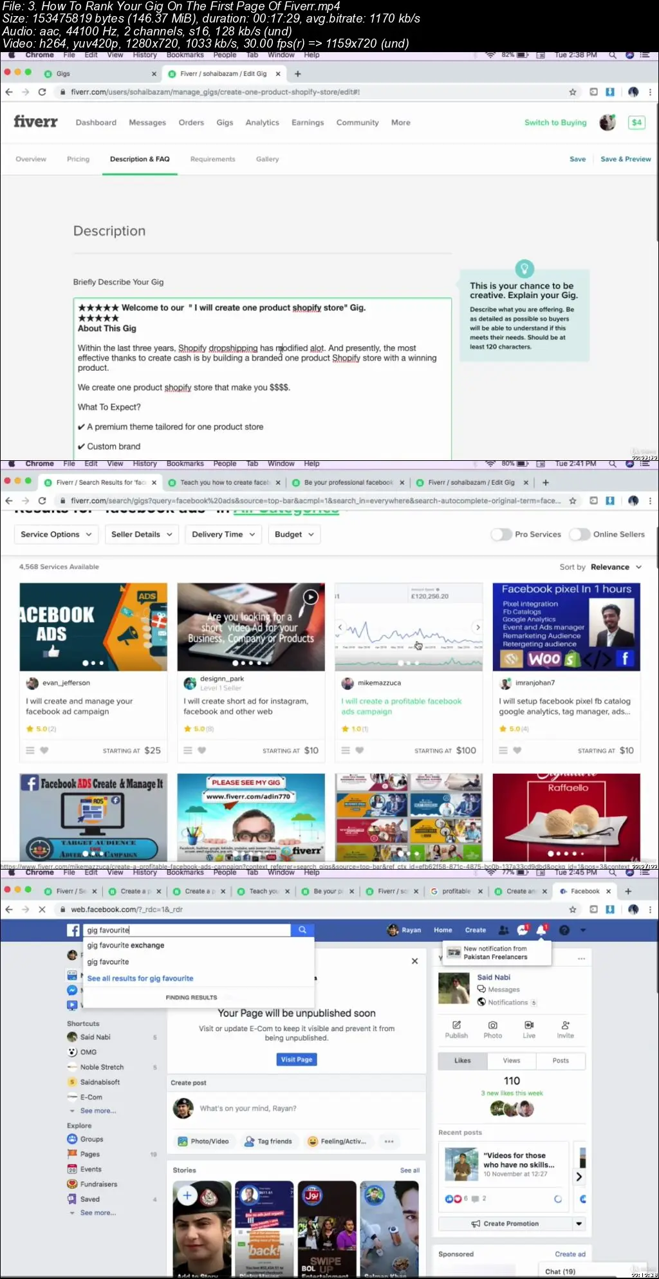Expand the Service Options filter
659x1279 pixels.
point(56,534)
